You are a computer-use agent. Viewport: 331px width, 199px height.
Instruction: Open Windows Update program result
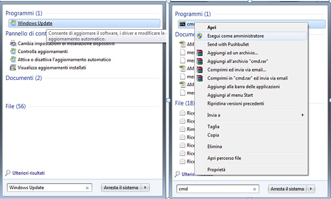[x=84, y=23]
